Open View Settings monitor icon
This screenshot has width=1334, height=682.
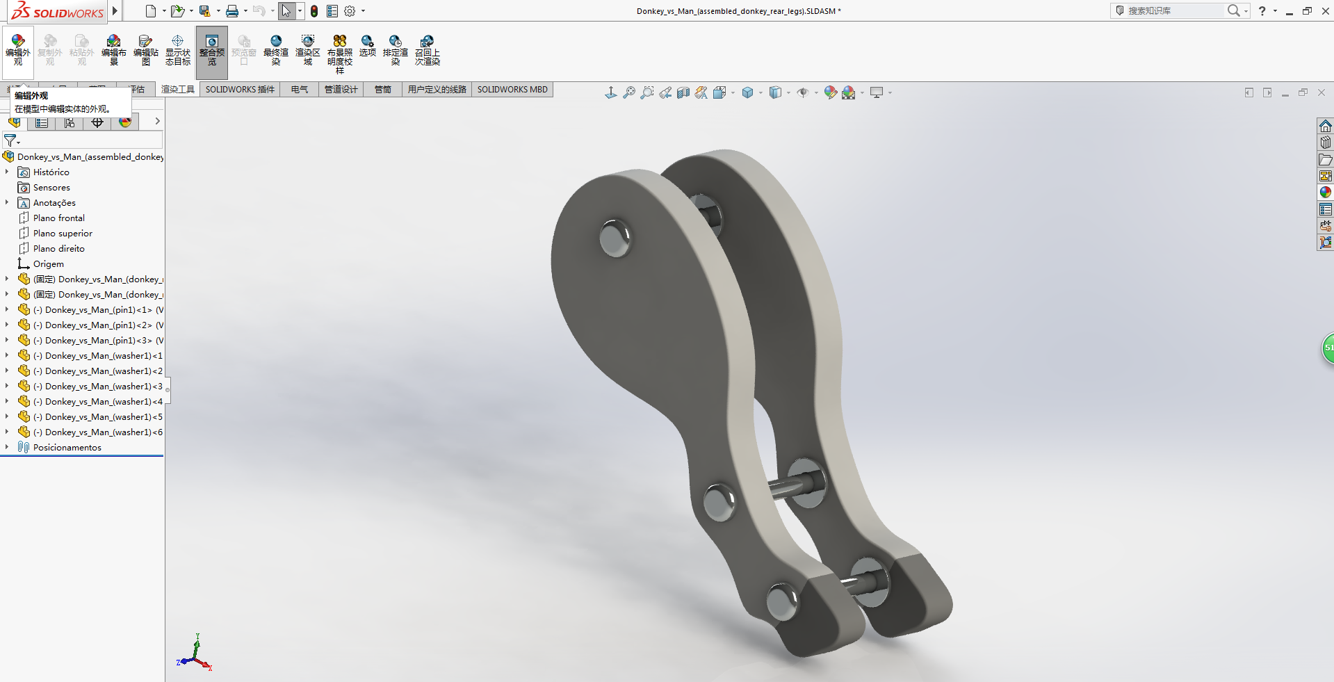point(877,92)
